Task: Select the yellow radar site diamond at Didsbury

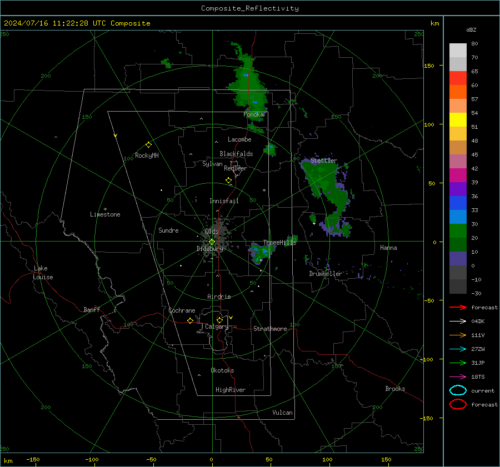Action: (212, 242)
